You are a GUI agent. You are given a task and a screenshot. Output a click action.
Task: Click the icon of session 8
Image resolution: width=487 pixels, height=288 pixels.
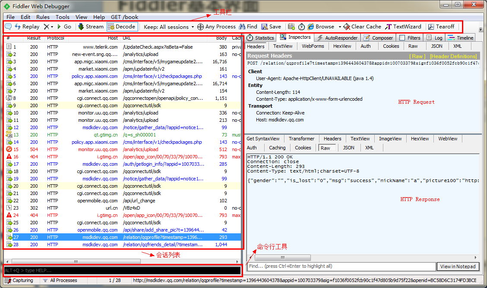point(9,98)
